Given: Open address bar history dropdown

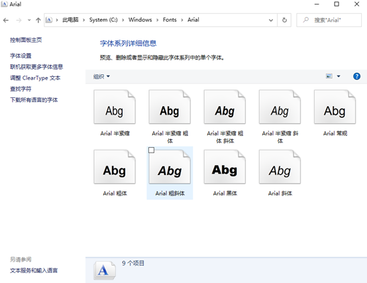Looking at the screenshot, I should [271, 21].
